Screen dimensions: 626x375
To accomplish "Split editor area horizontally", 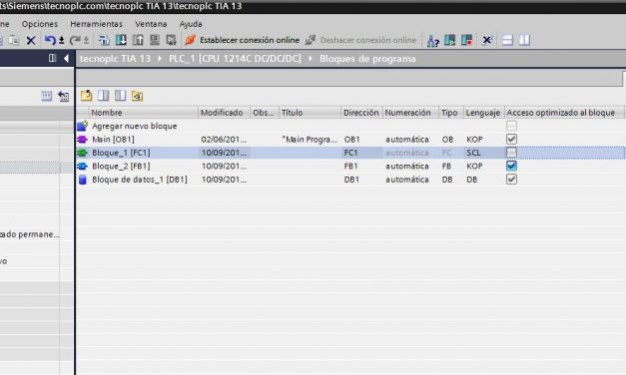I will (x=507, y=40).
